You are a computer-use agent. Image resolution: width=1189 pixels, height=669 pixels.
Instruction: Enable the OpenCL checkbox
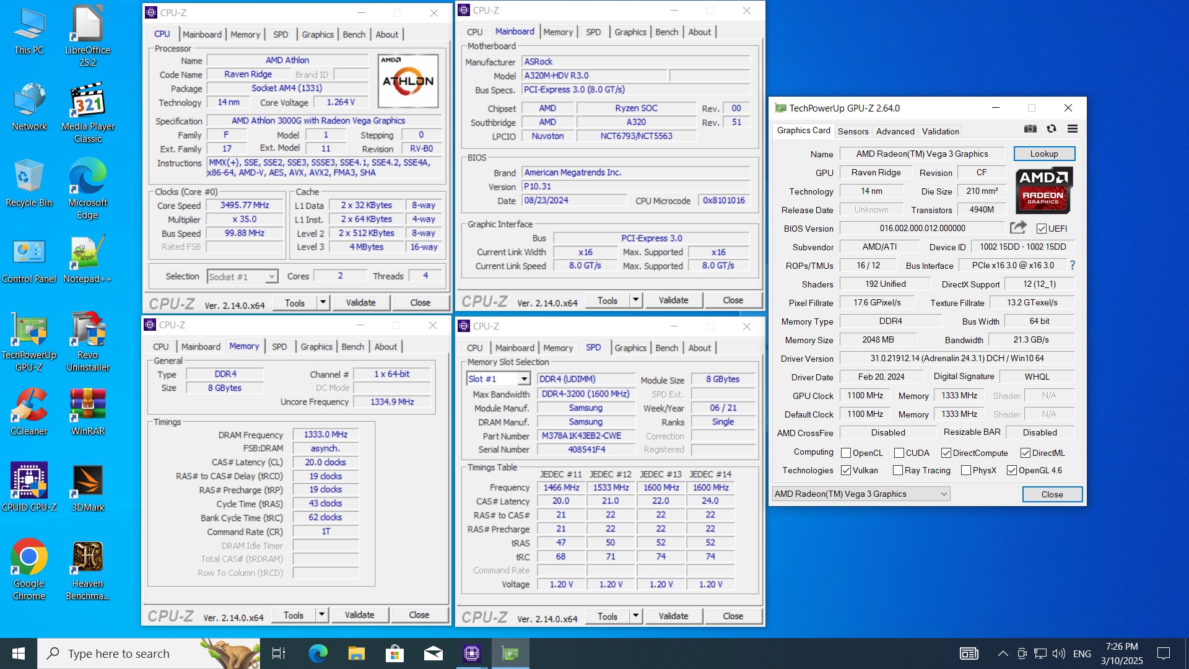coord(846,453)
